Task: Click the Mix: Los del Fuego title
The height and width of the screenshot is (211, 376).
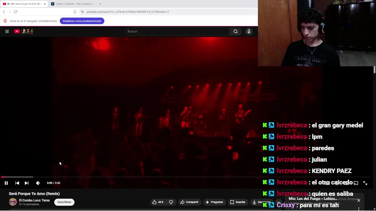Action: pos(313,199)
